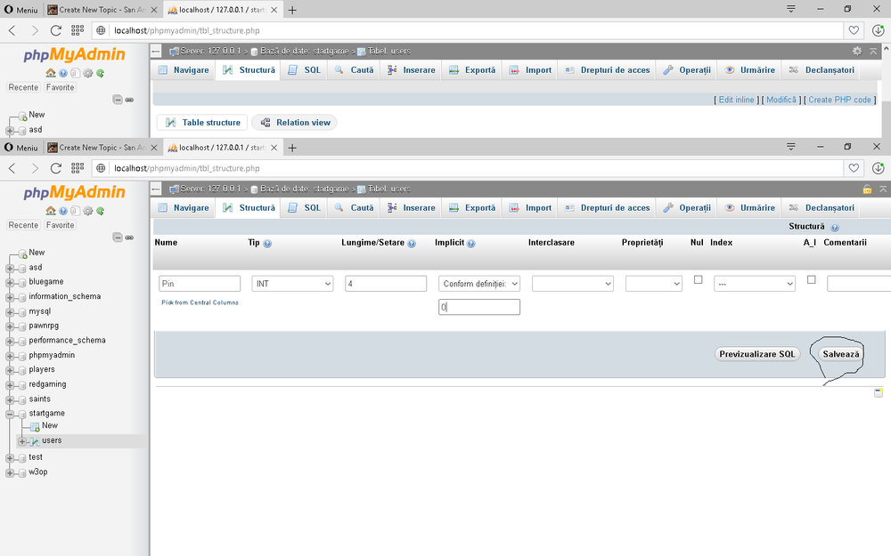Click the Nume field containing Pin
Screen dimensions: 891x556
coord(200,284)
